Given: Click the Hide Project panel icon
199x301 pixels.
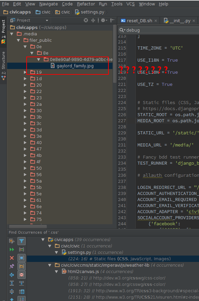Looking at the screenshot, I should 112,20.
